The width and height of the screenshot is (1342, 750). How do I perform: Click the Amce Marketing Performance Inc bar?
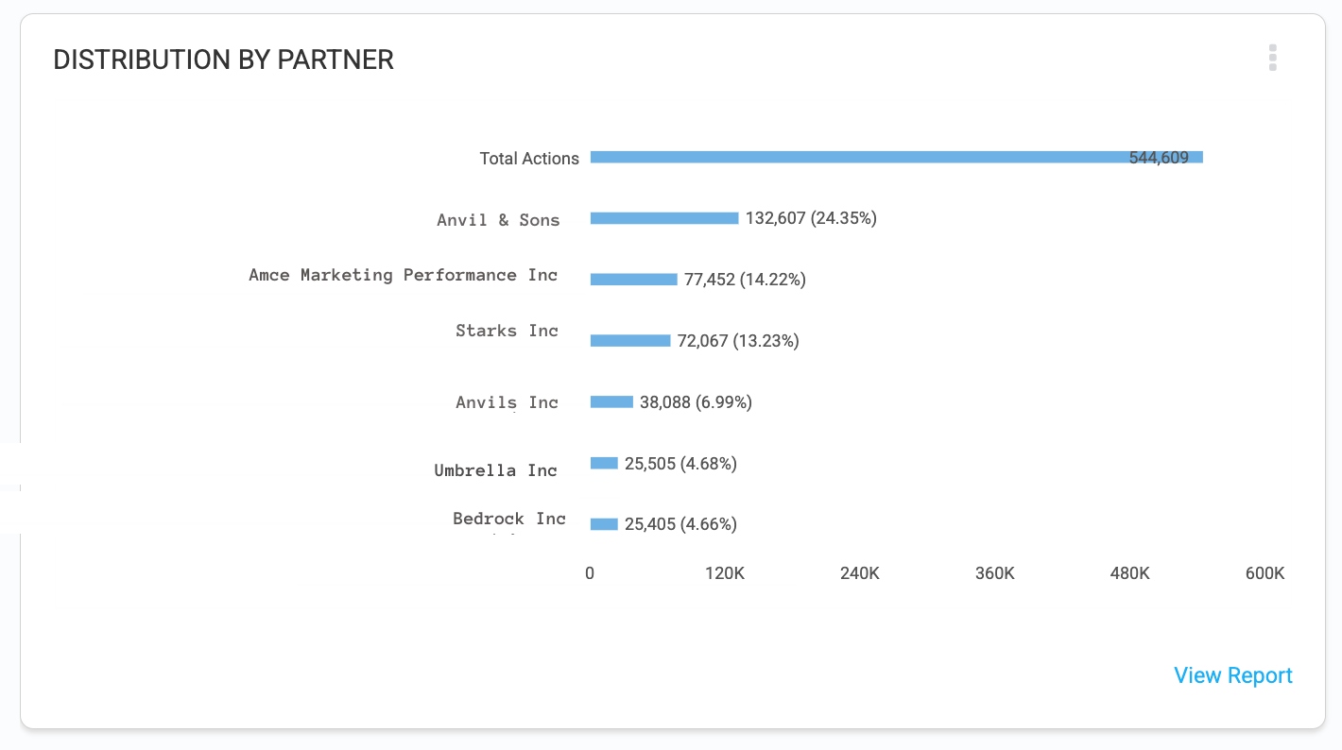click(x=633, y=280)
